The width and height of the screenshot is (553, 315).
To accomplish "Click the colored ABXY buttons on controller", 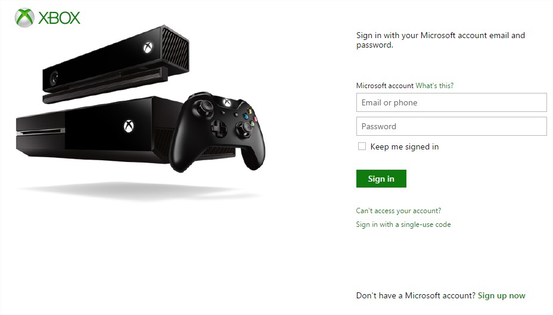I will point(250,117).
